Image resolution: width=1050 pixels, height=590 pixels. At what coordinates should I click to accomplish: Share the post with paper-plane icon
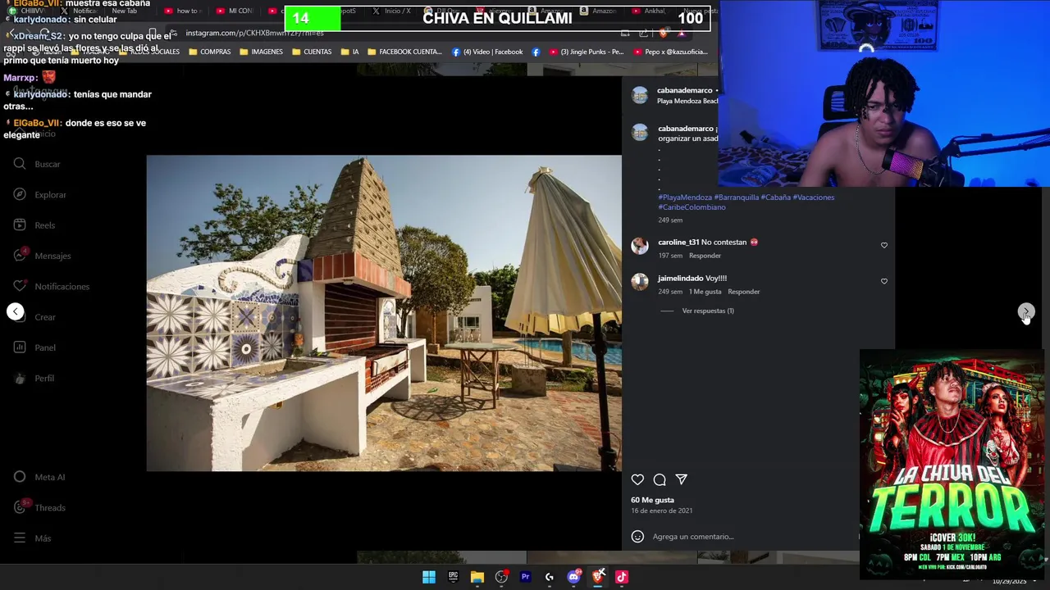(x=681, y=479)
